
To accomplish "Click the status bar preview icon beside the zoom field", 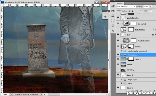I will (11, 94).
